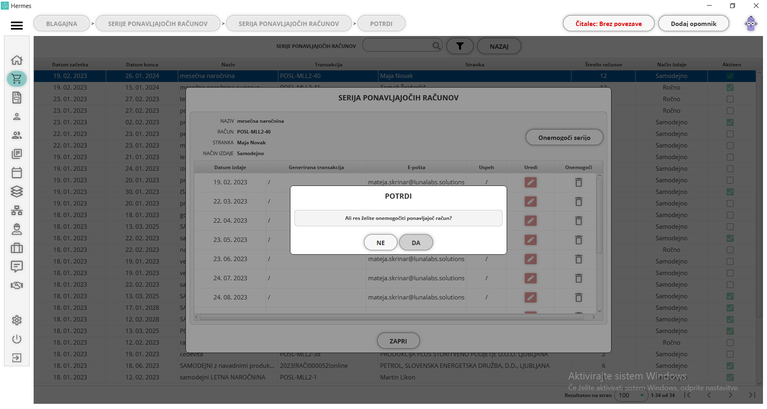Click the vertical scrollbar in invoice dialog table
Image resolution: width=767 pixels, height=409 pixels.
pos(600,216)
